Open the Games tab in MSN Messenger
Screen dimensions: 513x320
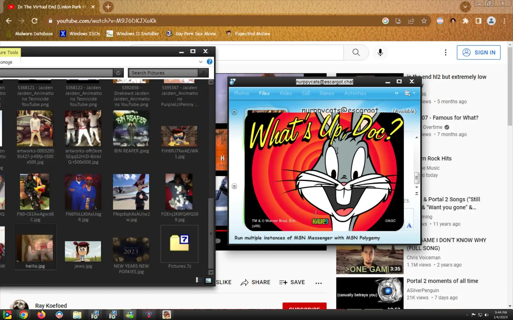tap(327, 93)
